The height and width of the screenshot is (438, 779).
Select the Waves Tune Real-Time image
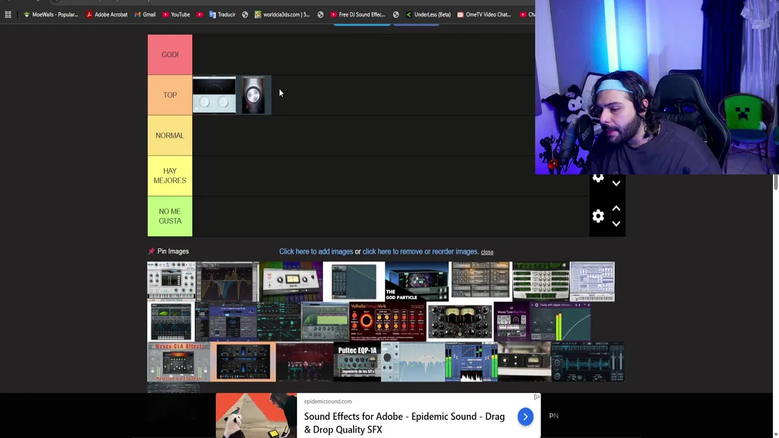[x=511, y=322]
